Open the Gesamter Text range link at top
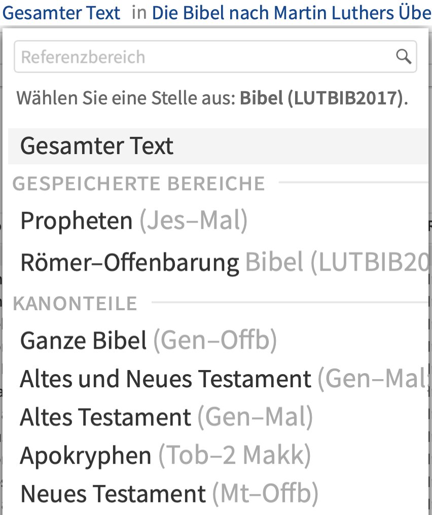Screen dimensions: 432x515 click(x=61, y=13)
